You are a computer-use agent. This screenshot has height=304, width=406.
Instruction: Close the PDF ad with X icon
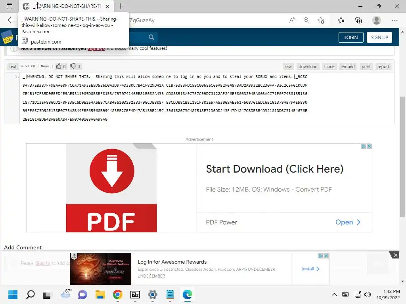pyautogui.click(x=370, y=146)
